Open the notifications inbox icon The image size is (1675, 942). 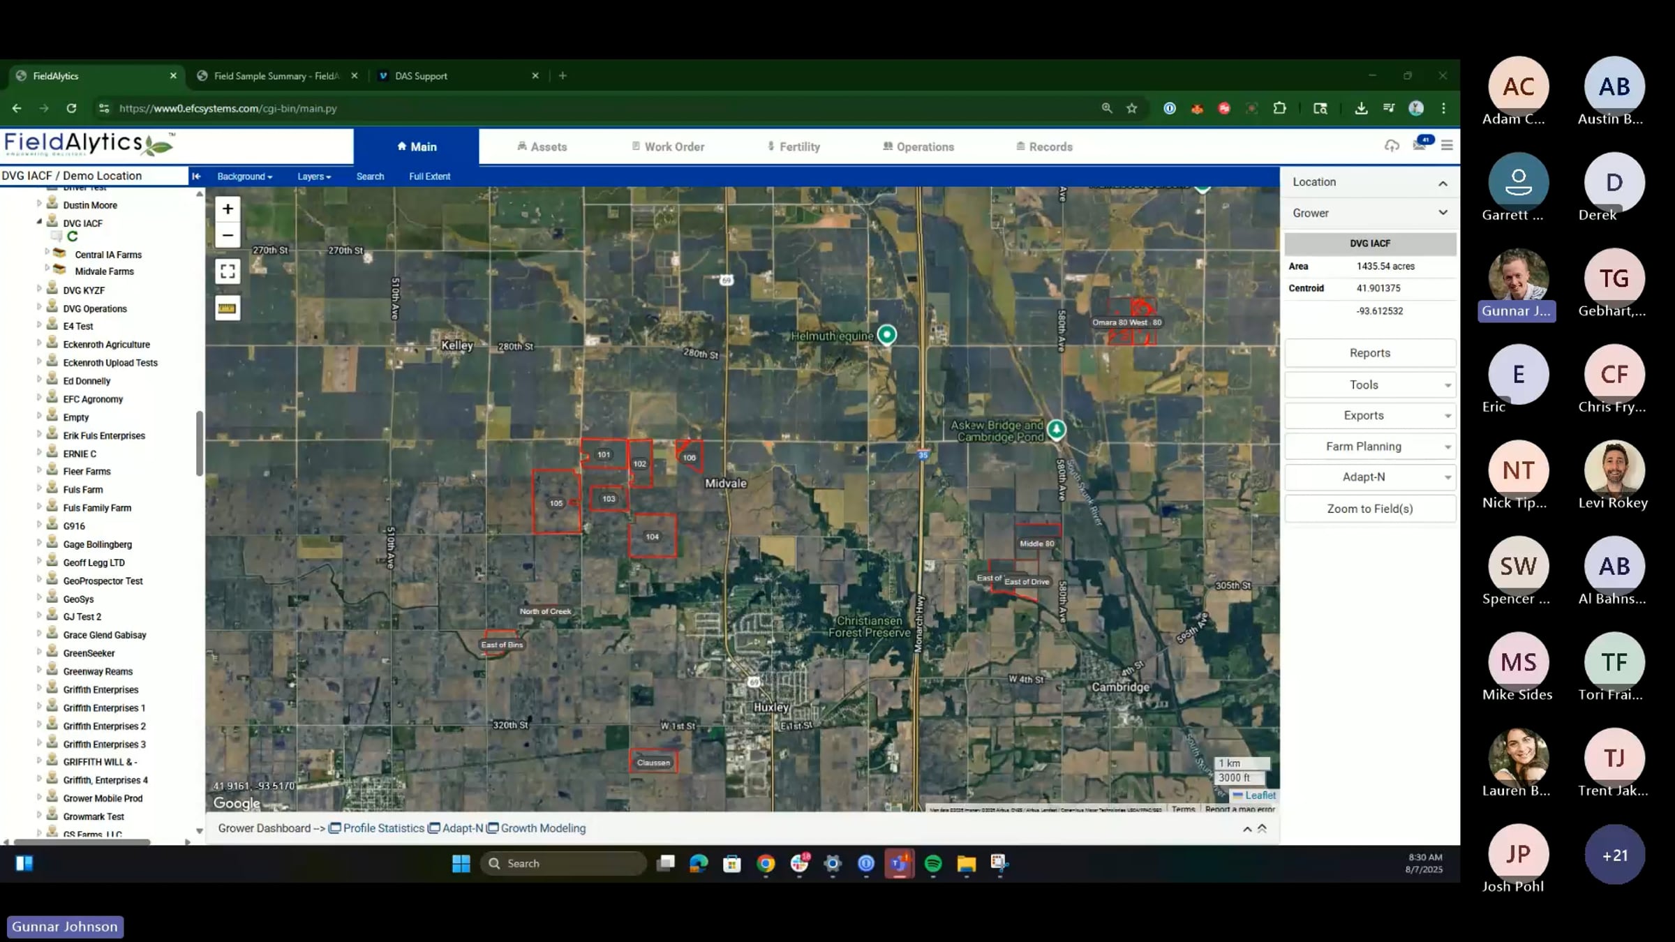click(x=1420, y=144)
